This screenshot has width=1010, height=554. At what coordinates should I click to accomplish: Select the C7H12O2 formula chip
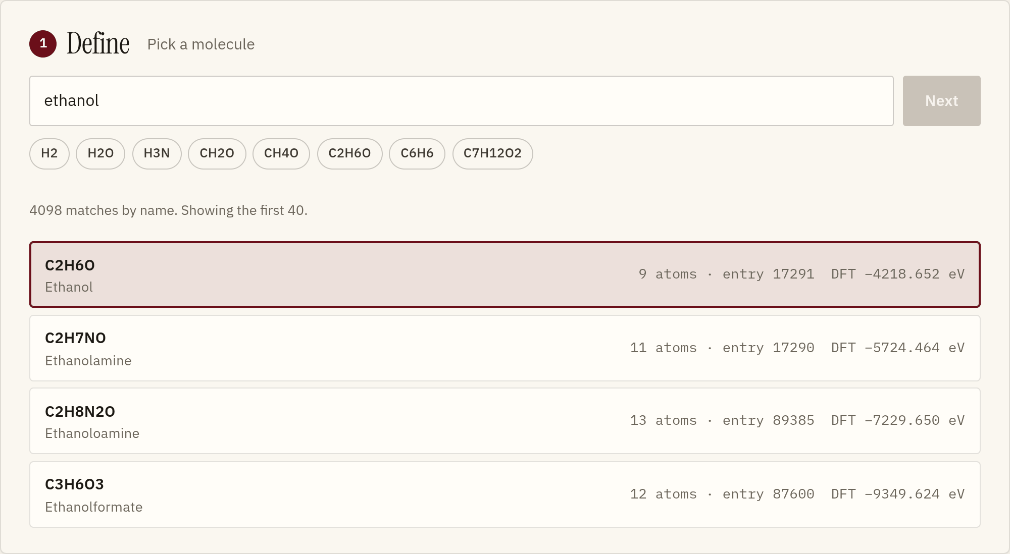pos(492,153)
